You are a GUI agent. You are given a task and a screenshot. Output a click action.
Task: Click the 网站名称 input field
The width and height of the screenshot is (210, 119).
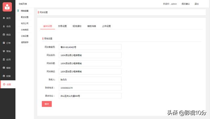[x=90, y=55]
